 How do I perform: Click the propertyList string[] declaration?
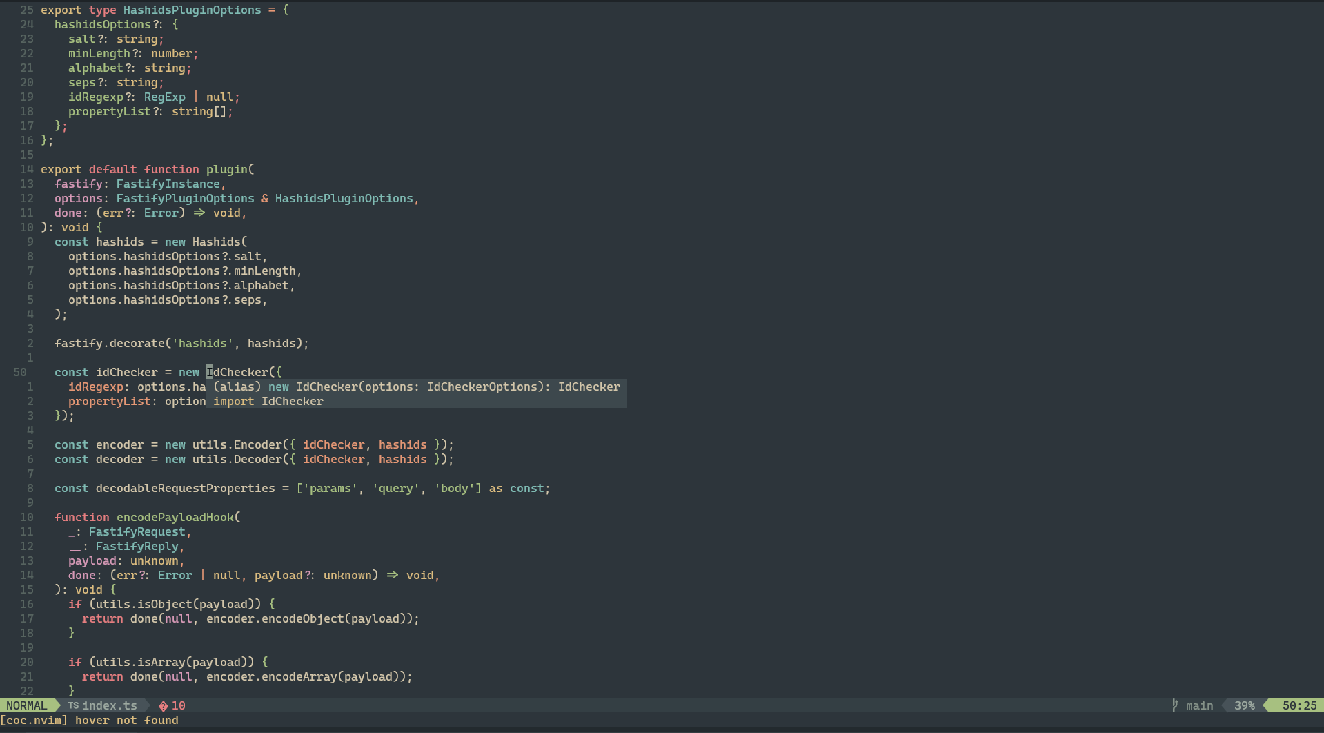click(150, 111)
